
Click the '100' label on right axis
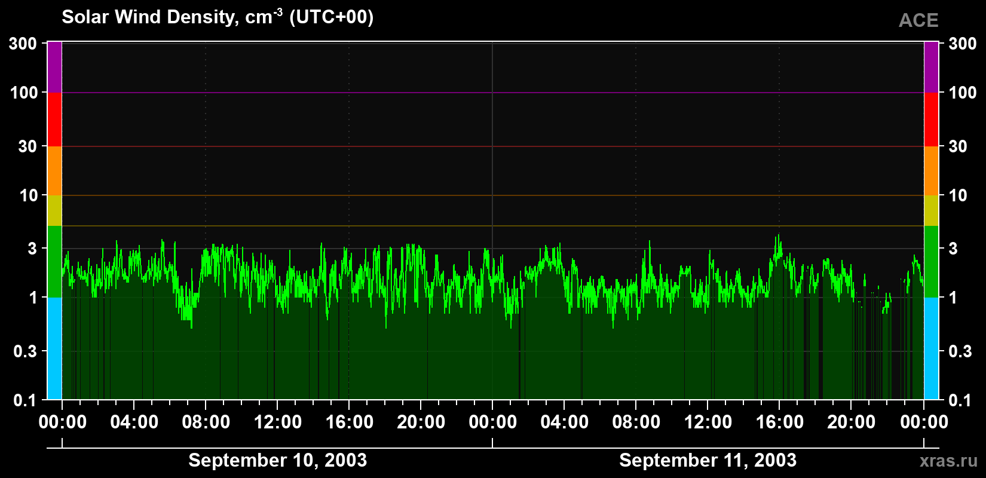pyautogui.click(x=963, y=93)
